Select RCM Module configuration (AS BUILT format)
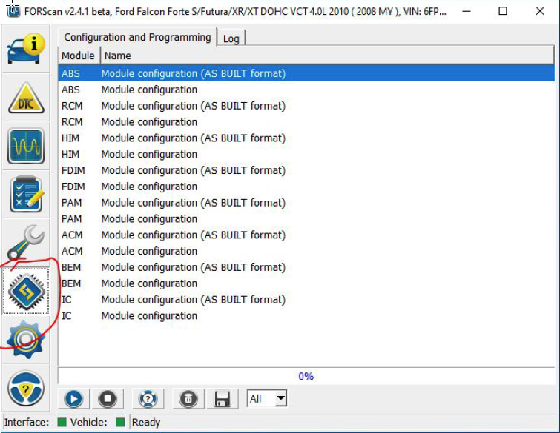Viewport: 560px width, 433px height. [306, 106]
